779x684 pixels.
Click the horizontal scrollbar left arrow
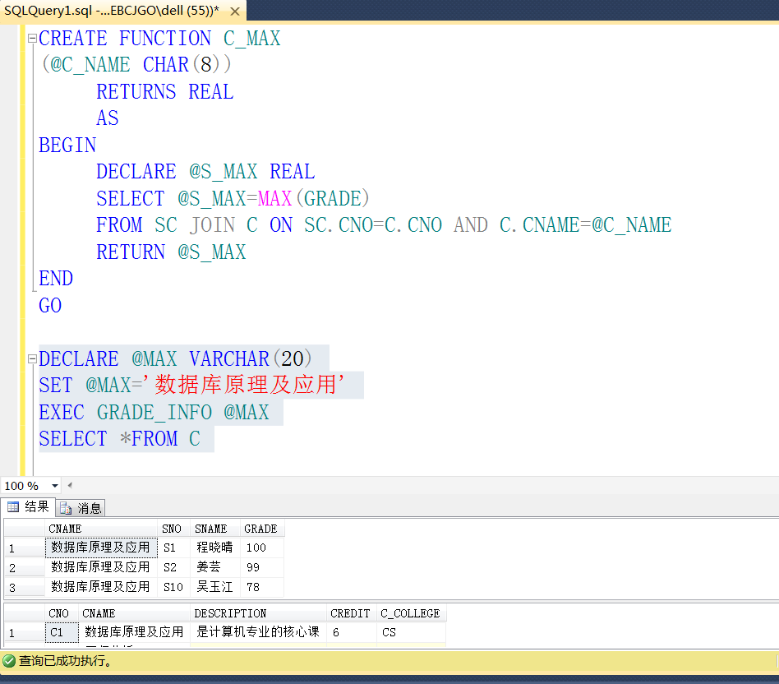[x=69, y=486]
